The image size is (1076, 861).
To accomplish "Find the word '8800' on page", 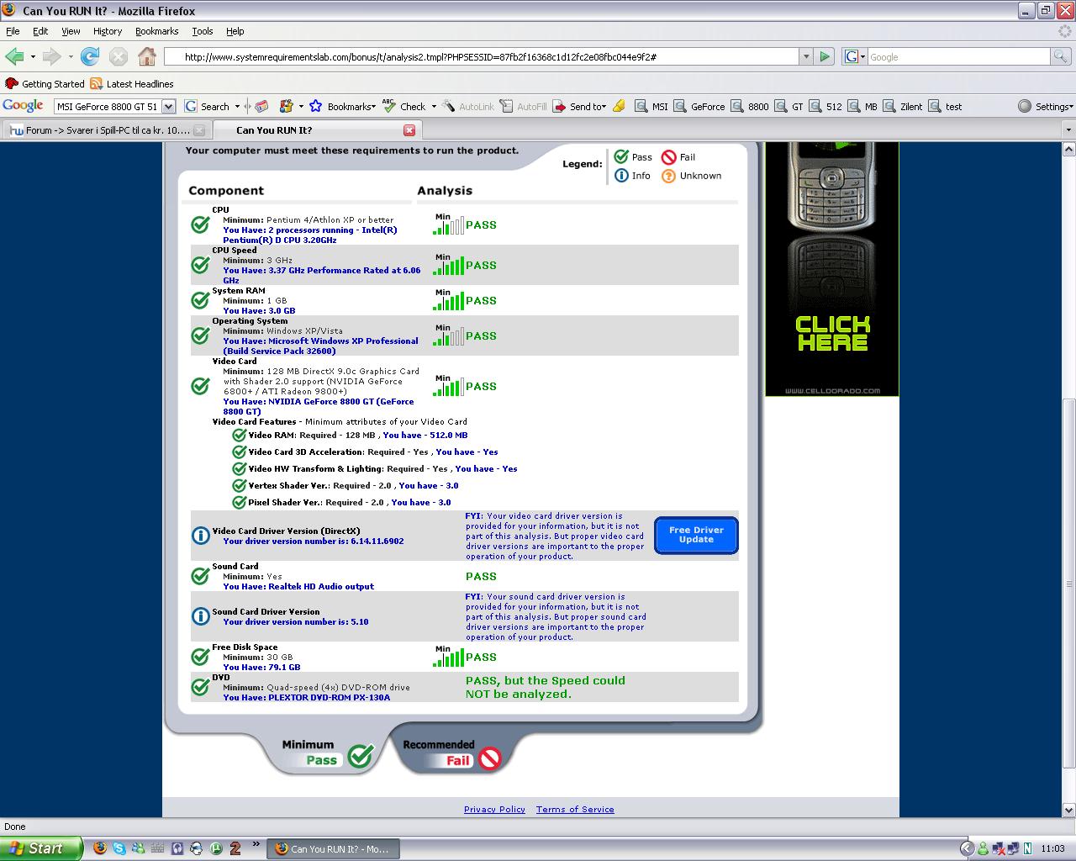I will [x=750, y=107].
